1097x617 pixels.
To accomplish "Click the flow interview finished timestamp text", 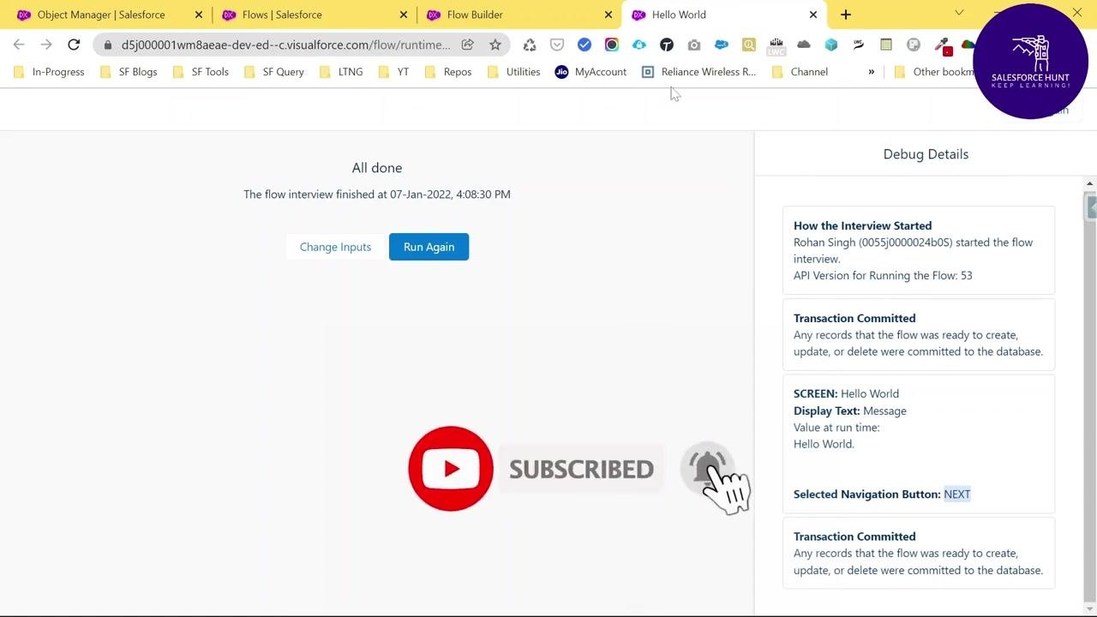I will click(377, 195).
